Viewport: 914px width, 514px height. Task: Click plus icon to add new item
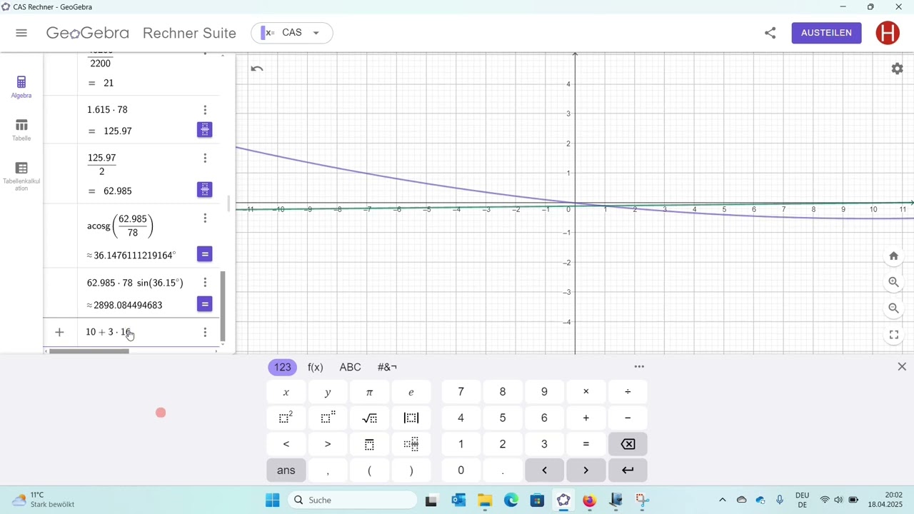(x=59, y=332)
